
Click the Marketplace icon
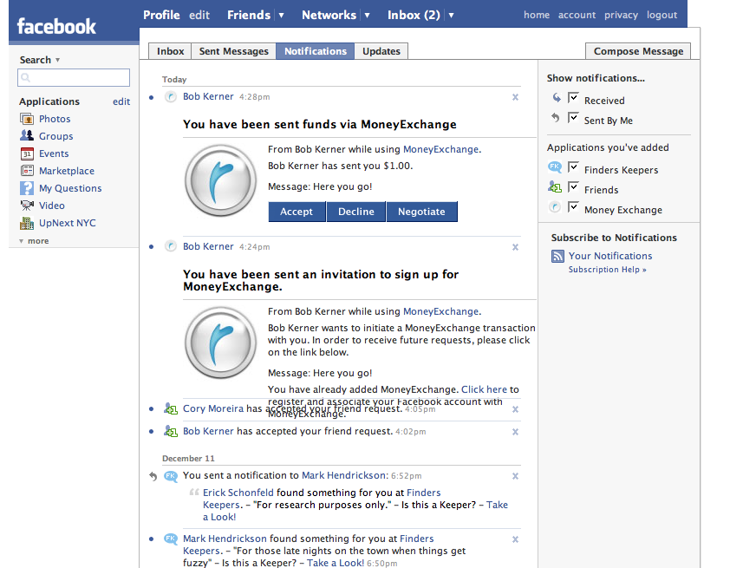(x=27, y=171)
